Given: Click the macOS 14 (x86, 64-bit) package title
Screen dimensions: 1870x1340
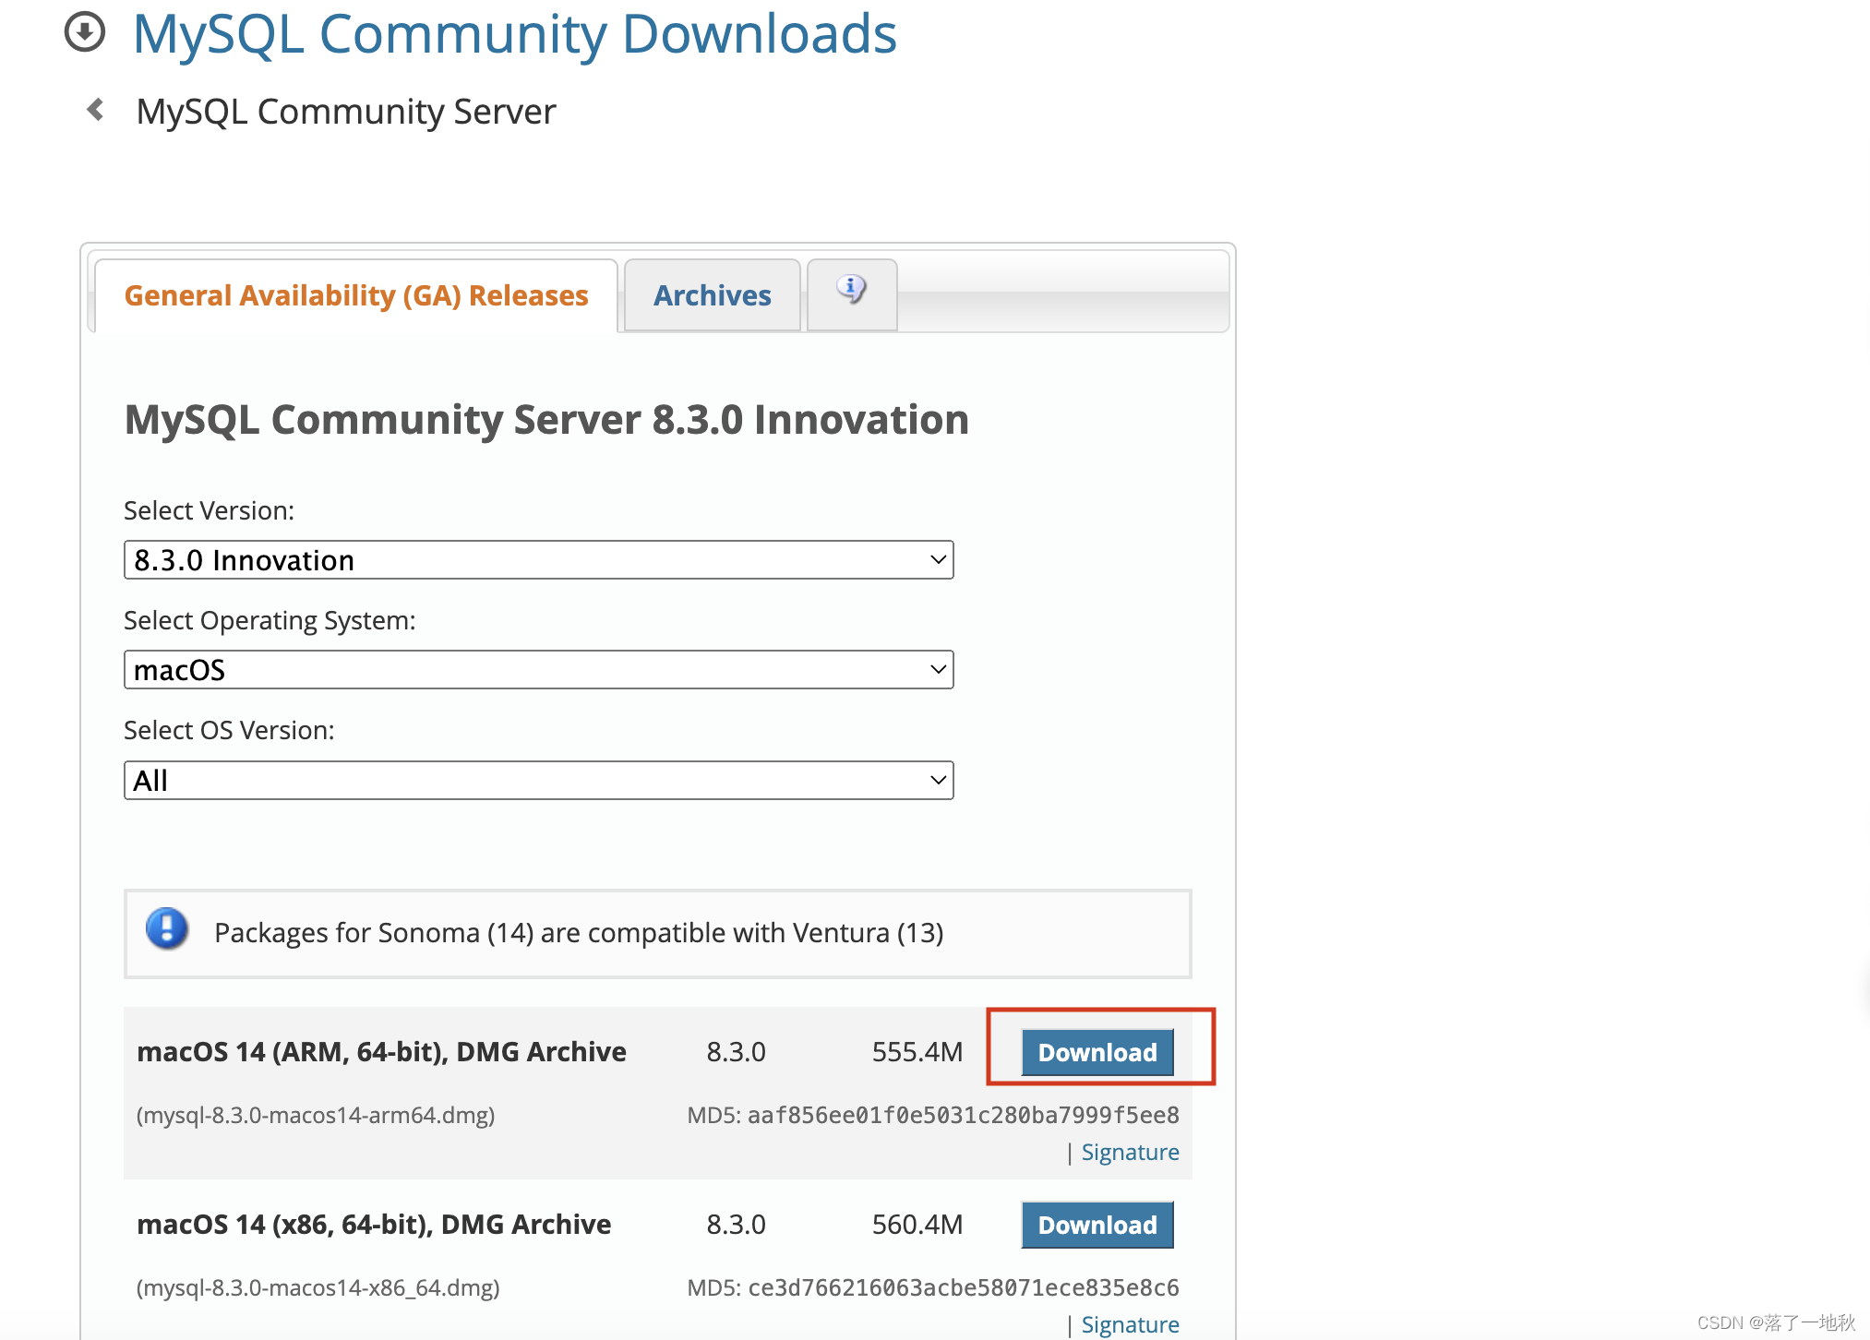Looking at the screenshot, I should coord(374,1225).
